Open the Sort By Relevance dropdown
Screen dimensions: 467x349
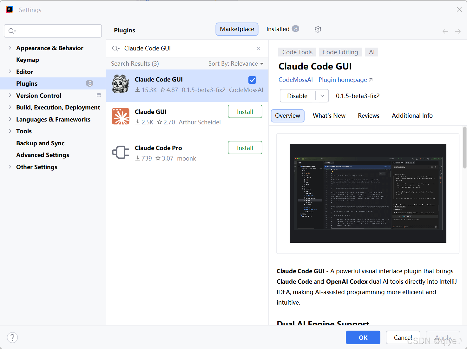pyautogui.click(x=236, y=64)
